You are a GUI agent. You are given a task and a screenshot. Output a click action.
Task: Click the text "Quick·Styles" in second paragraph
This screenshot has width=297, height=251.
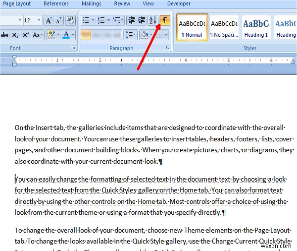[119, 190]
